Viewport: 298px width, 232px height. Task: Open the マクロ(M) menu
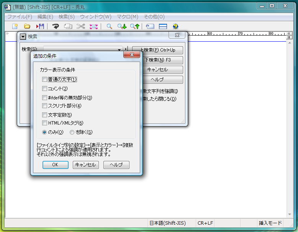tap(127, 17)
